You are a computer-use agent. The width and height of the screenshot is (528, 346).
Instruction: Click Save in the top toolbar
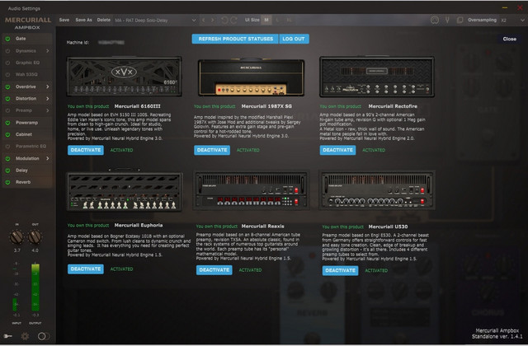tap(64, 20)
